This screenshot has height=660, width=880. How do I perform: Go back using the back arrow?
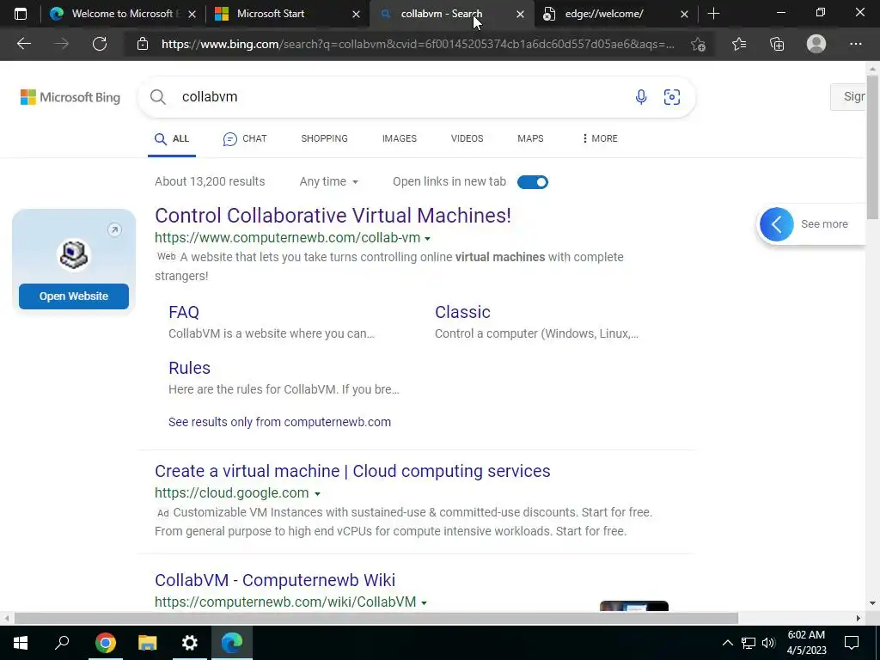23,44
